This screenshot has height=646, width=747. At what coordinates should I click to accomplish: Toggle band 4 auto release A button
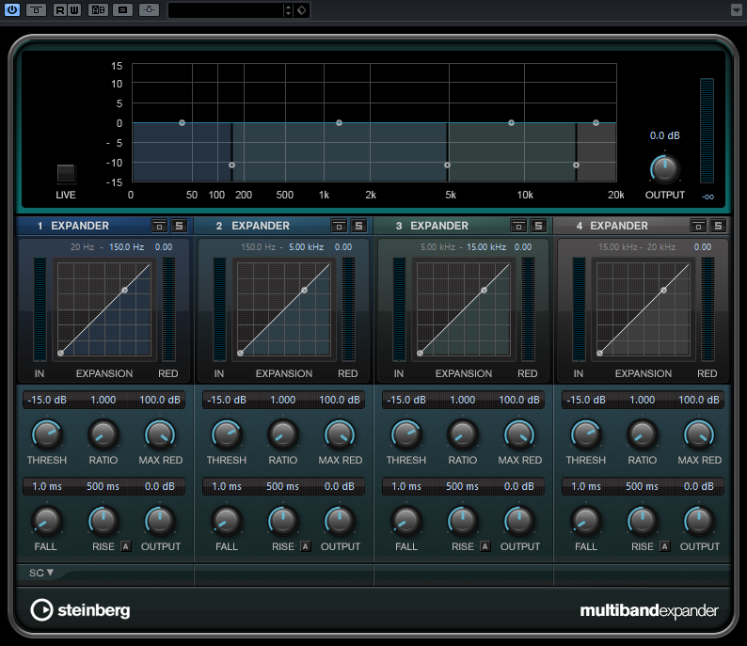664,546
